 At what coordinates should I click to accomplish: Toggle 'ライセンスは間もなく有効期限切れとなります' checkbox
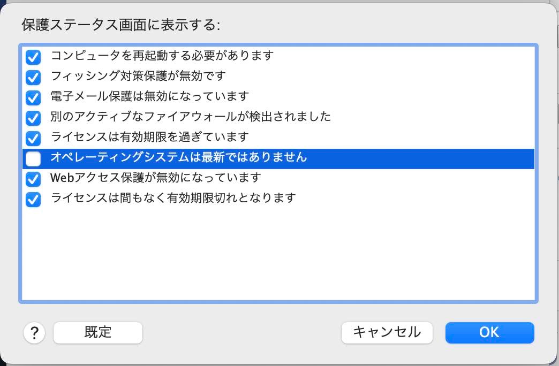pos(33,199)
